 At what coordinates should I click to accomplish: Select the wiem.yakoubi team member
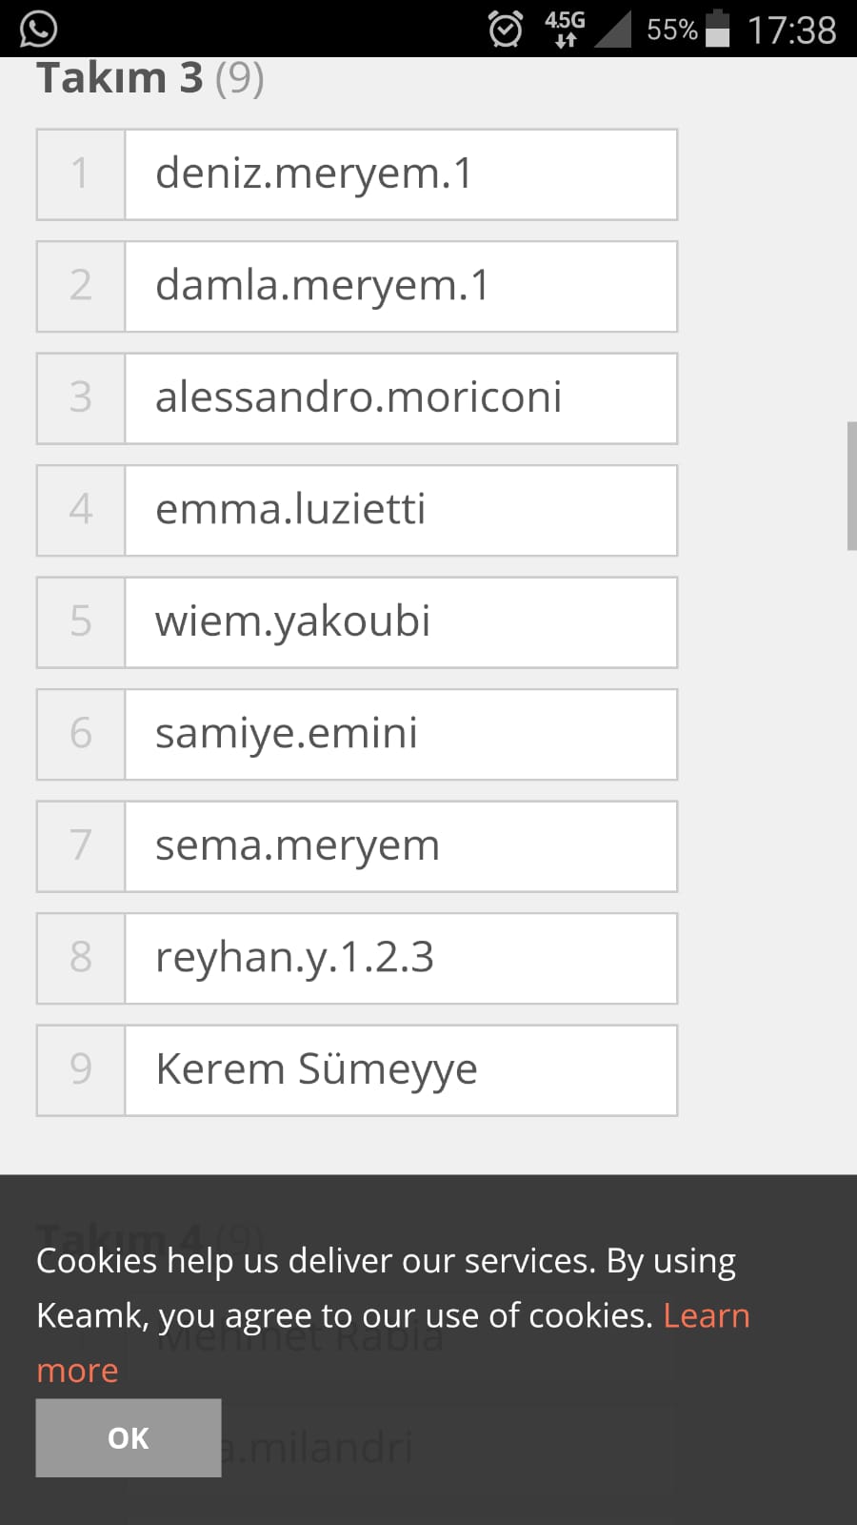tap(400, 621)
